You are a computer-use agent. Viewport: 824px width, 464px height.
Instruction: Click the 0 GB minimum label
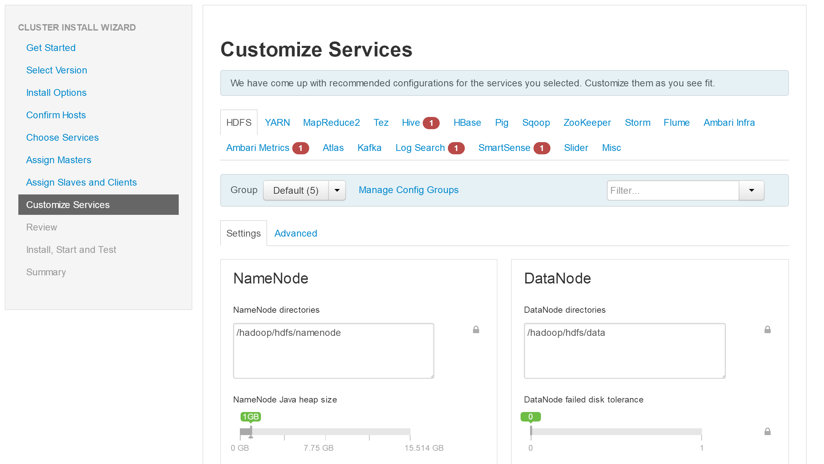click(x=240, y=448)
